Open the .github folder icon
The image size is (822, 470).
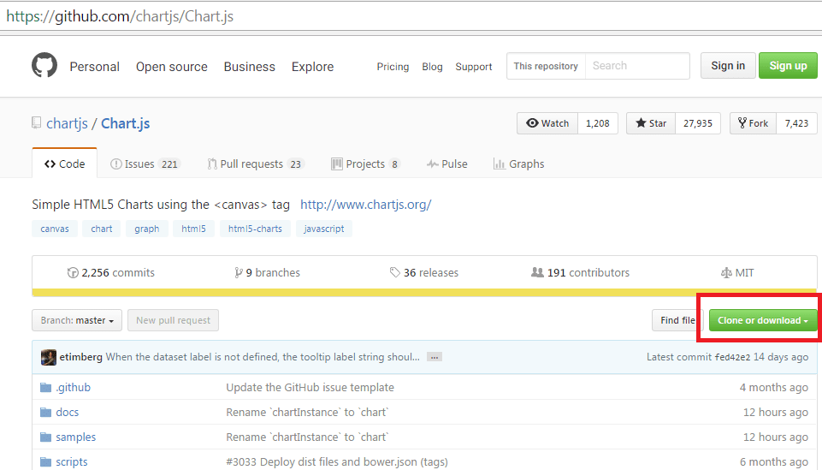click(46, 388)
